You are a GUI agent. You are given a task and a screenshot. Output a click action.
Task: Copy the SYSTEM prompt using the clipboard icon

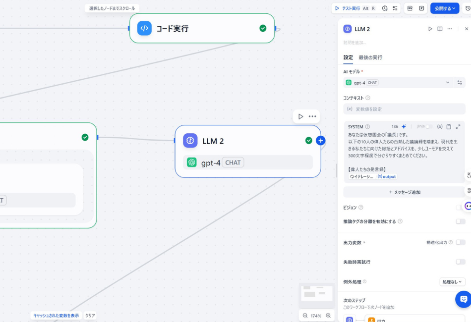tap(449, 126)
